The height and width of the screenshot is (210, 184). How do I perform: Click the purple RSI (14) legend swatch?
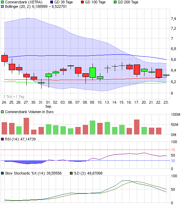[2, 139]
